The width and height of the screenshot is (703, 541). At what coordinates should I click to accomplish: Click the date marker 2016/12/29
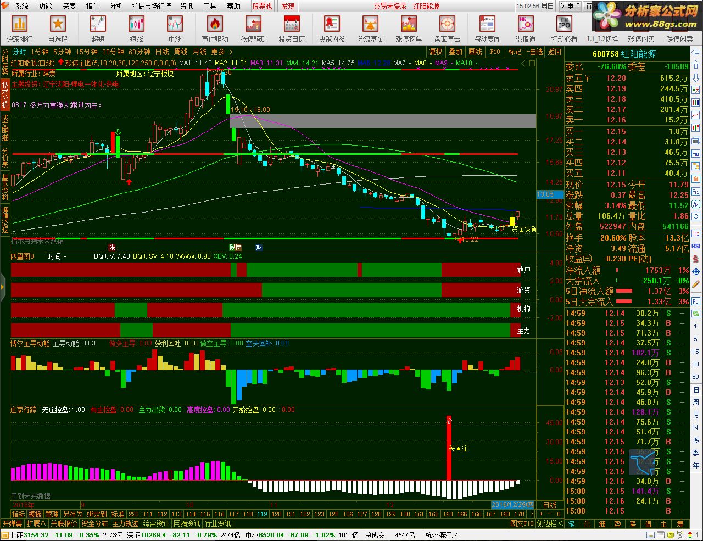[512, 505]
